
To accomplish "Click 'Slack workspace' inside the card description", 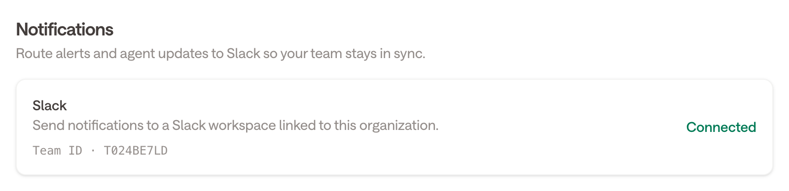I will pyautogui.click(x=224, y=126).
